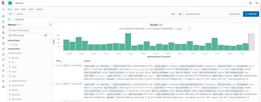The height and width of the screenshot is (102, 261).
Task: Click the 29,458 hits count
Action: (156, 25)
